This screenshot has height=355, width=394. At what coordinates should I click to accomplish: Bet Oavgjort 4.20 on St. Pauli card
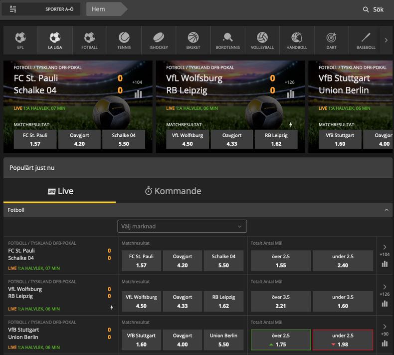click(79, 139)
